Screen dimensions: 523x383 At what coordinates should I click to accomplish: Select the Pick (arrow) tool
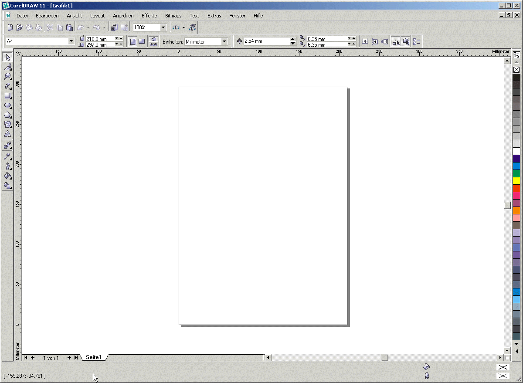pyautogui.click(x=7, y=57)
